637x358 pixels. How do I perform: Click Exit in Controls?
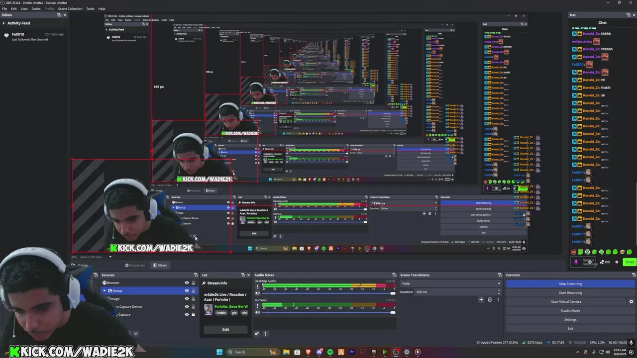click(570, 329)
